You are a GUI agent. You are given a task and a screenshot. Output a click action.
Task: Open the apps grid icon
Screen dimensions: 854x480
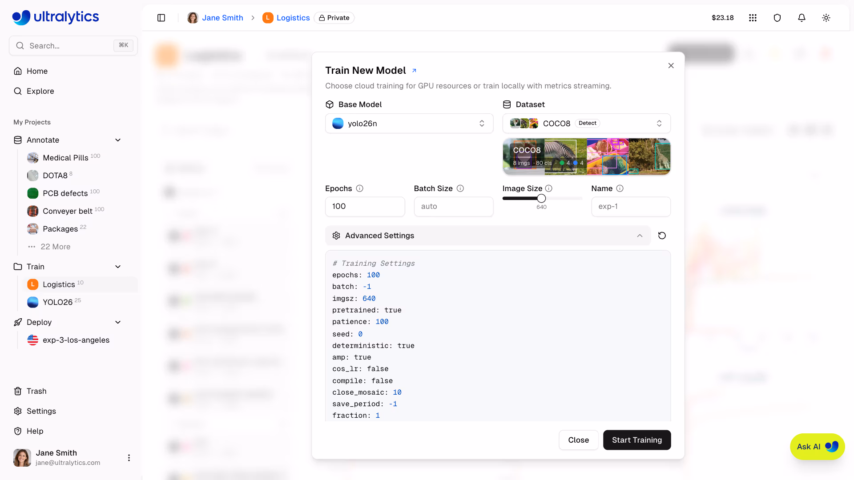(x=753, y=18)
